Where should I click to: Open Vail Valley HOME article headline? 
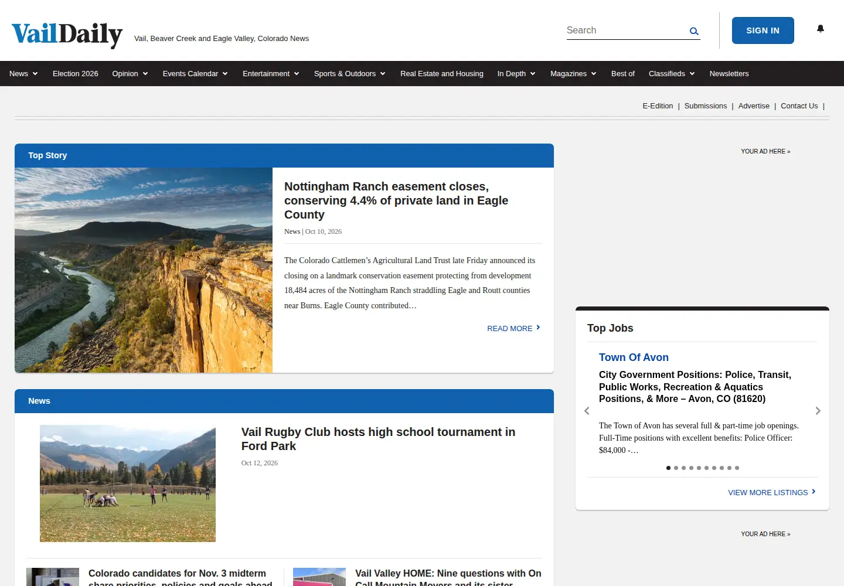point(448,577)
